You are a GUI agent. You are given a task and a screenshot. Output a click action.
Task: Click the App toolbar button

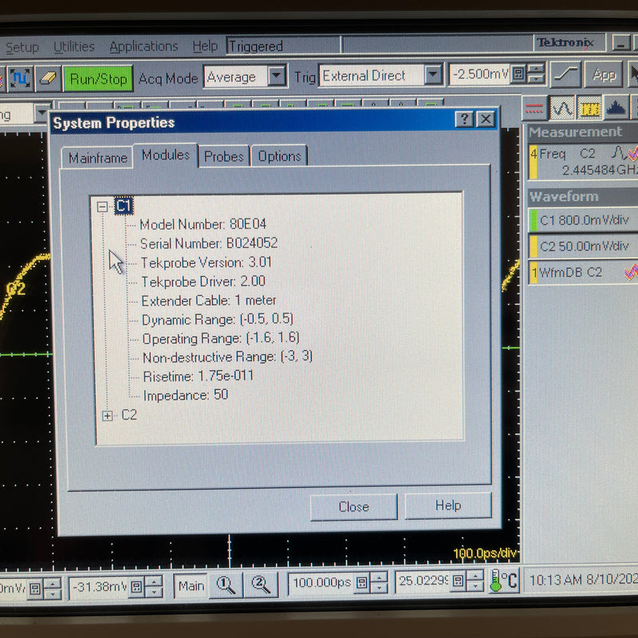coord(604,74)
